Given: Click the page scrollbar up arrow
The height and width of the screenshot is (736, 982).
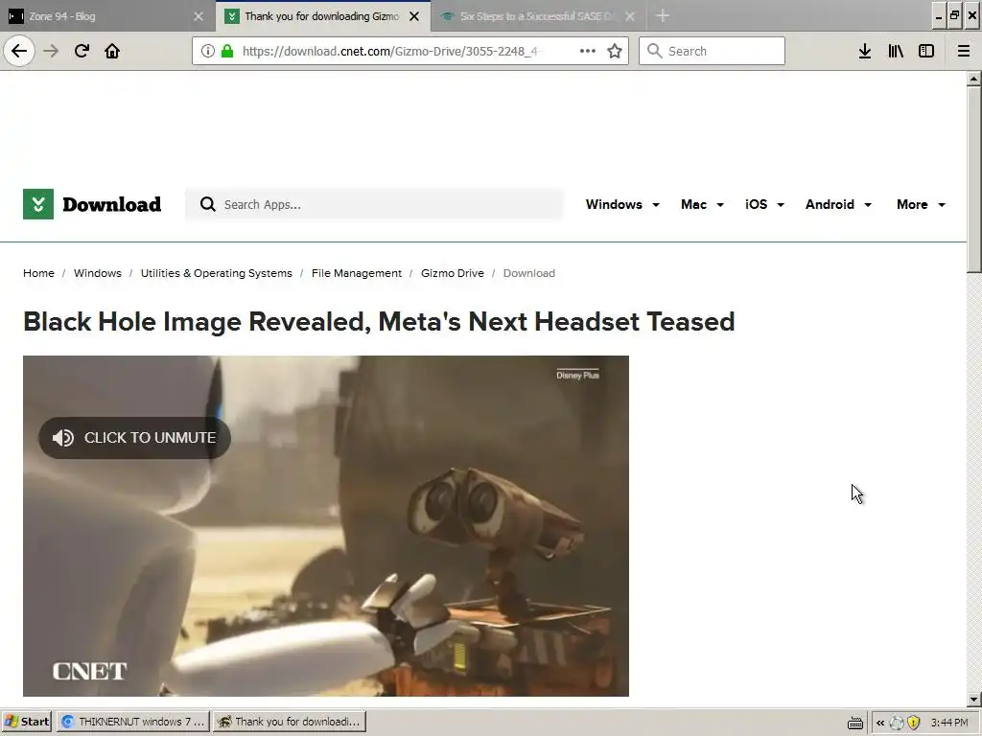Looking at the screenshot, I should (x=973, y=79).
